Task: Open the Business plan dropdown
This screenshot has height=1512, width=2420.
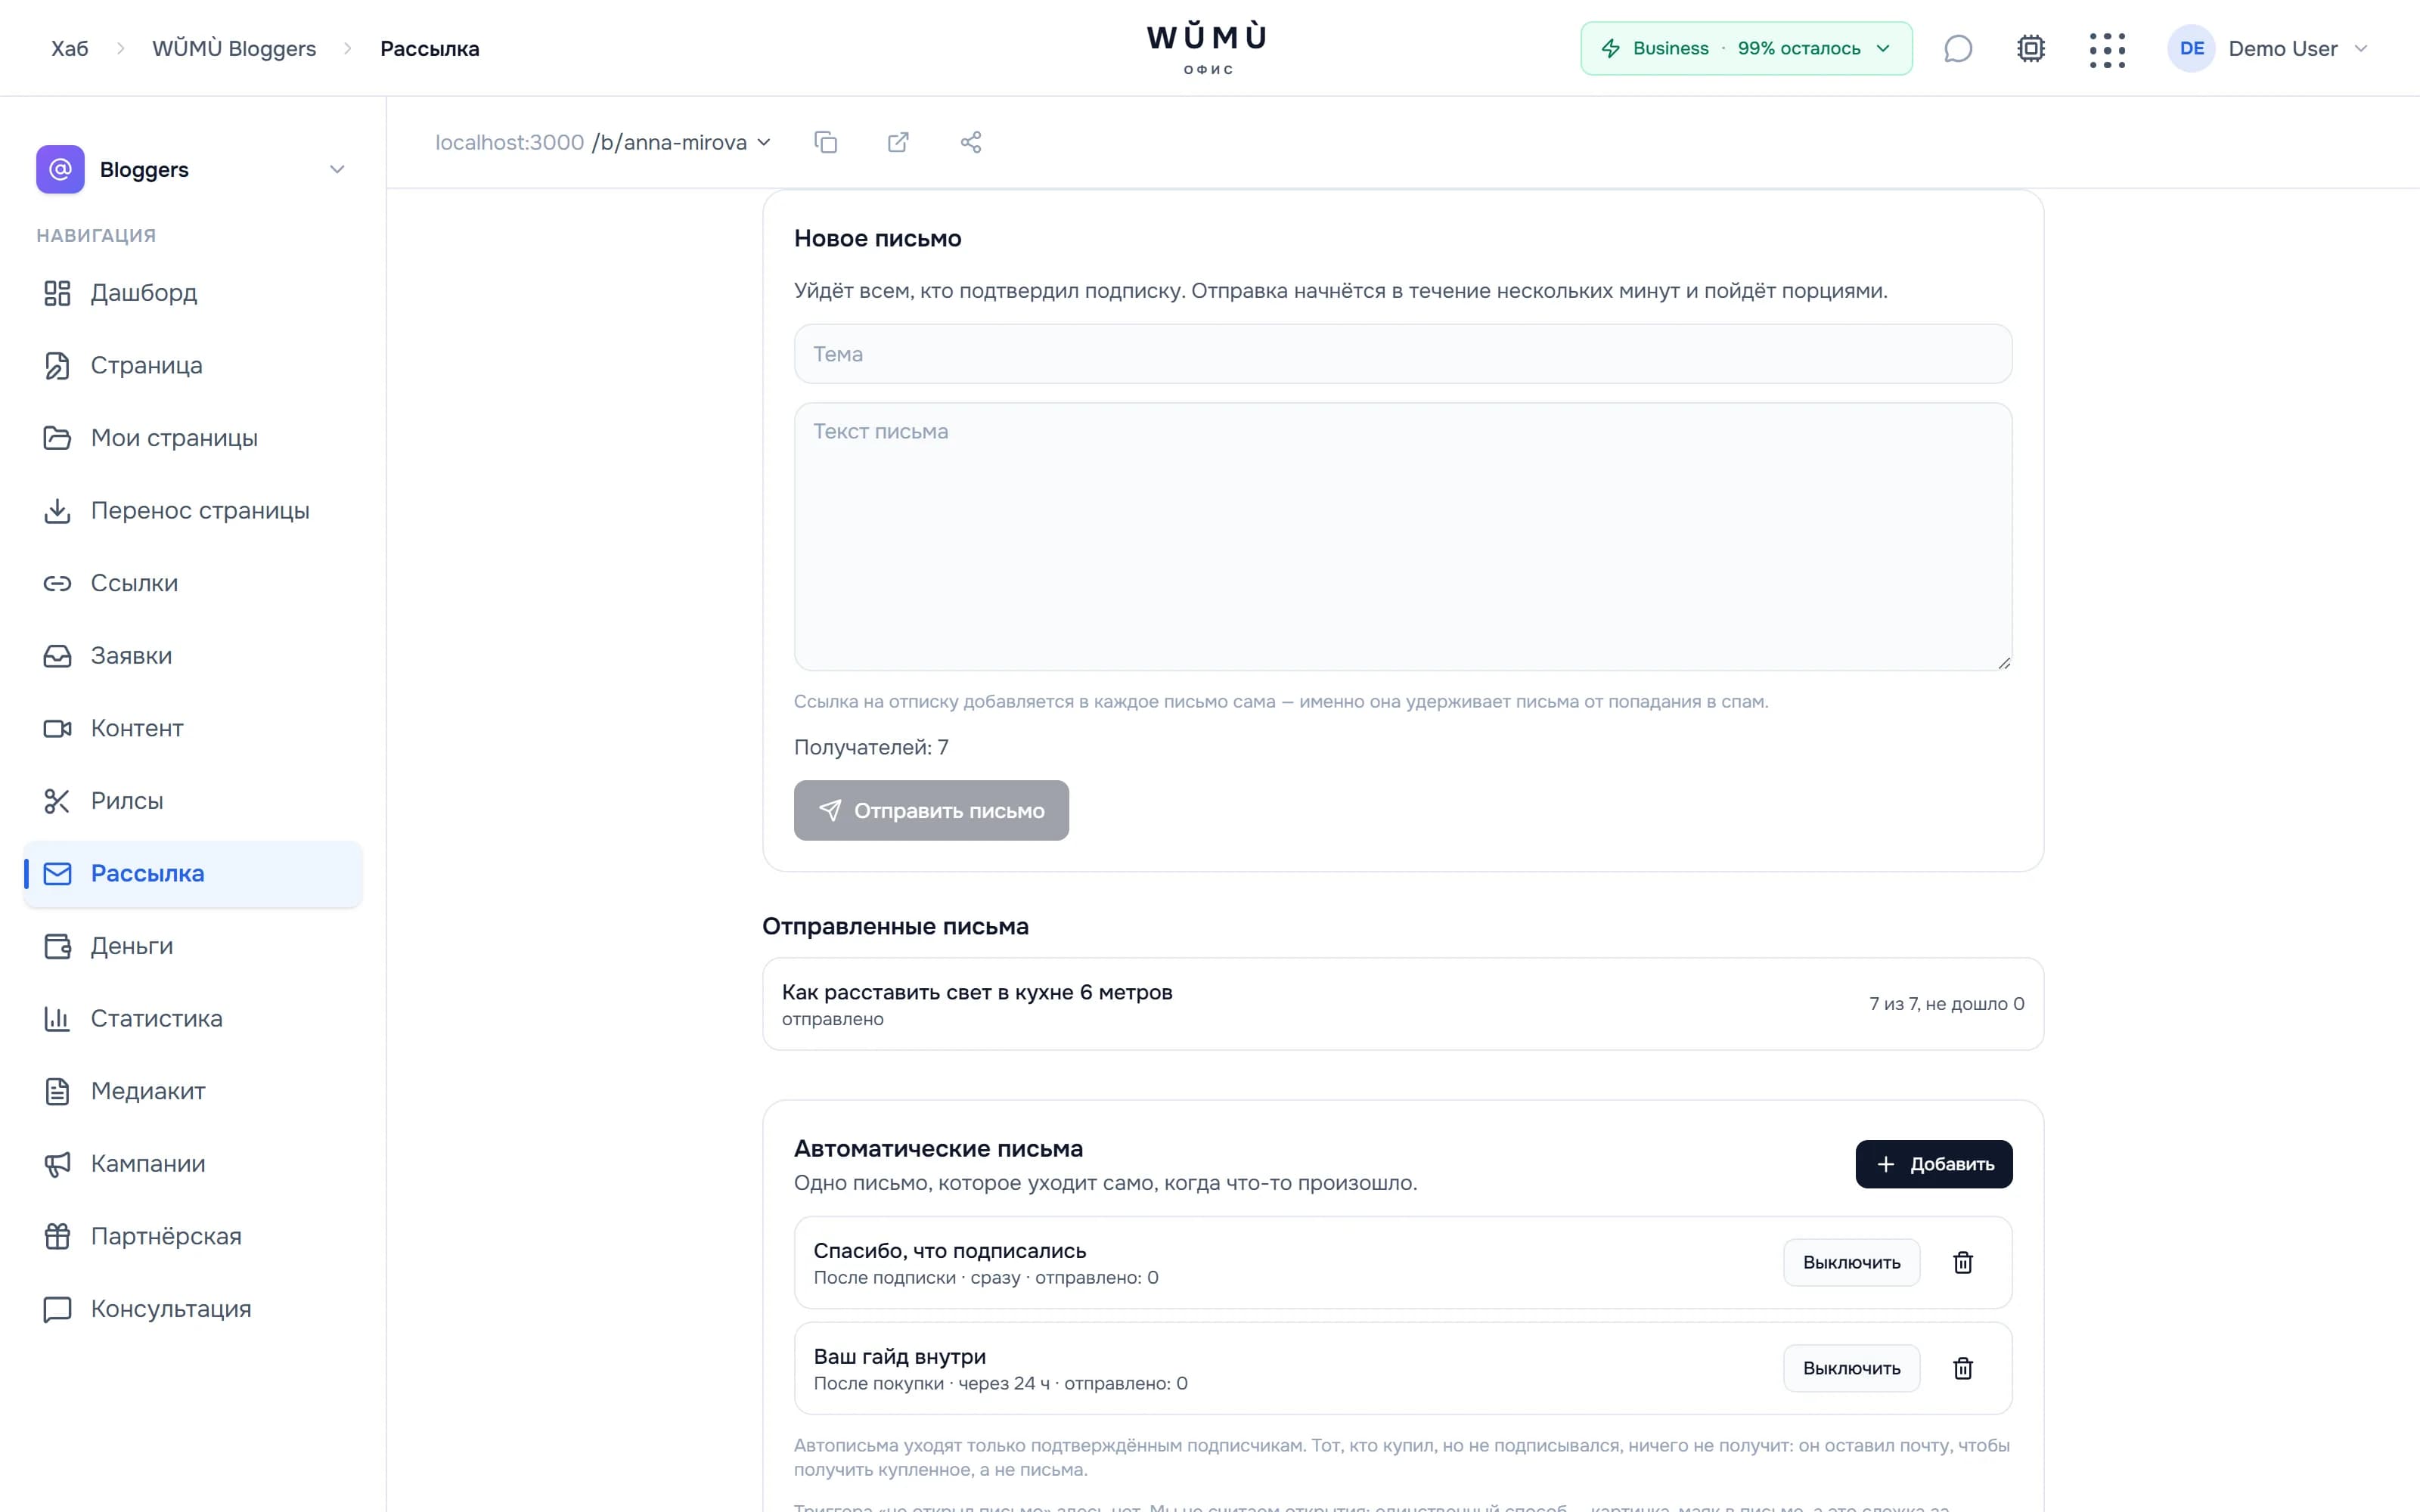Action: 1746,48
